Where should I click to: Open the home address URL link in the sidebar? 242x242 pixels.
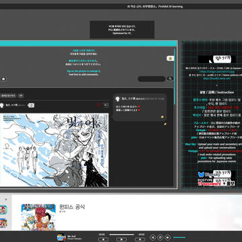coord(216,79)
